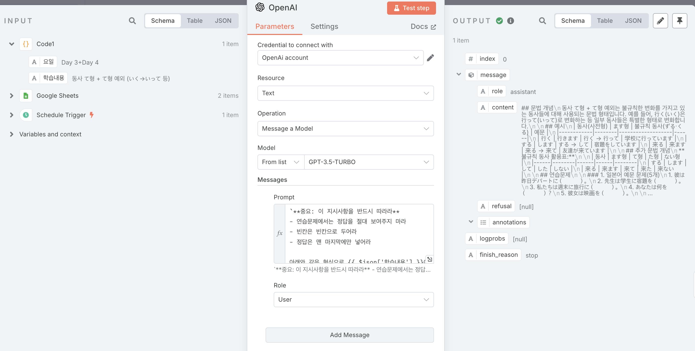695x351 pixels.
Task: Open the GPT-3.5-TURBO model dropdown
Action: pos(369,162)
